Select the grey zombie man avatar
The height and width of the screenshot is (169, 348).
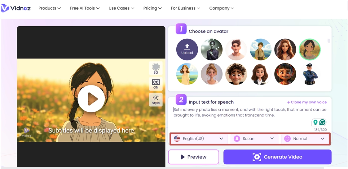[211, 49]
